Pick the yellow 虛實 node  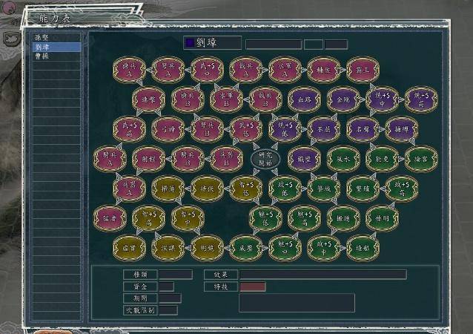(129, 248)
